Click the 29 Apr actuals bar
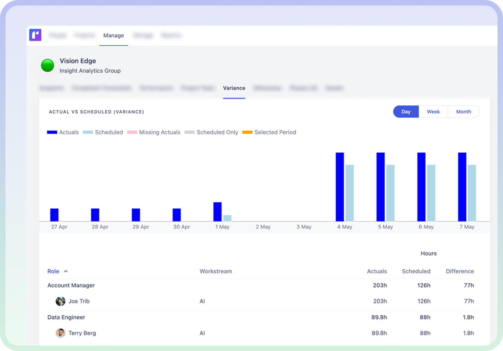 click(136, 215)
